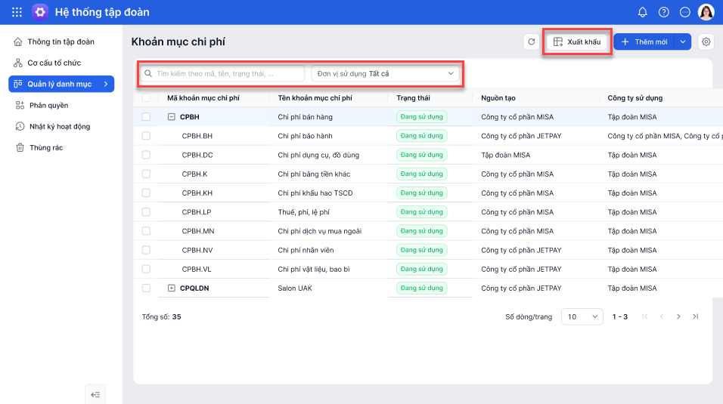
Task: Click the purple gear system logo
Action: [x=40, y=12]
